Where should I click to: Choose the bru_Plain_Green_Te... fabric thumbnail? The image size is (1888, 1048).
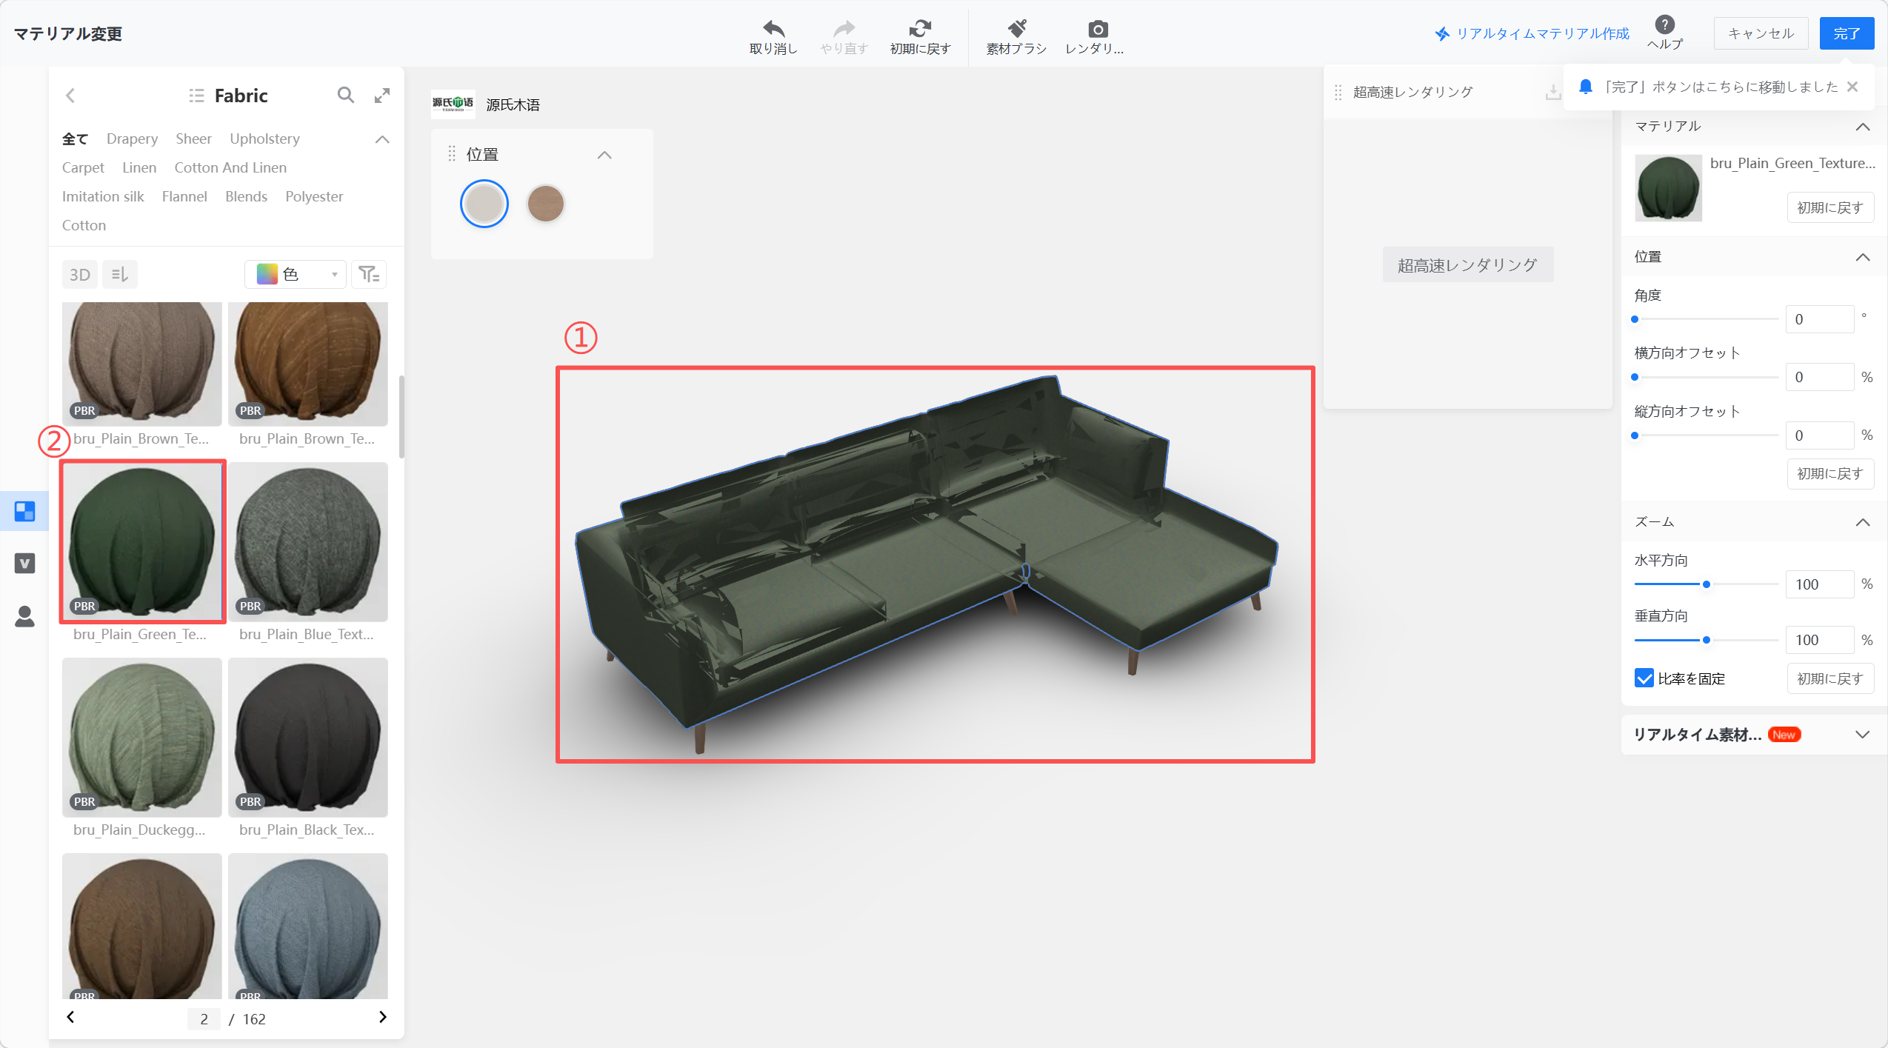click(x=142, y=541)
